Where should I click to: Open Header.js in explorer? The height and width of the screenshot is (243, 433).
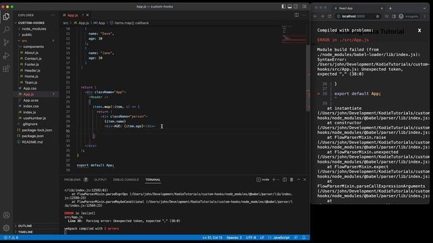point(32,70)
